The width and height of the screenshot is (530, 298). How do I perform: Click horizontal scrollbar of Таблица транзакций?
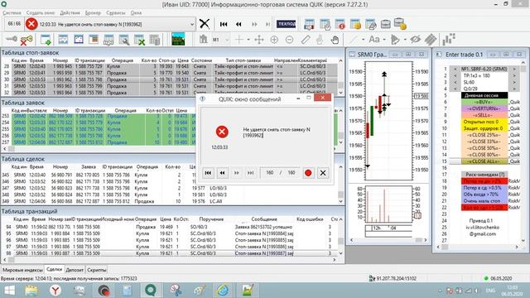point(169,260)
